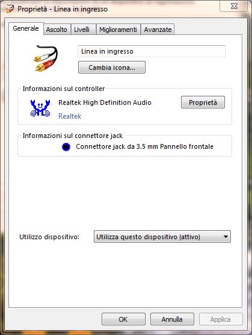Click the Realtek manufacturer link
This screenshot has height=335, width=252.
(x=70, y=116)
